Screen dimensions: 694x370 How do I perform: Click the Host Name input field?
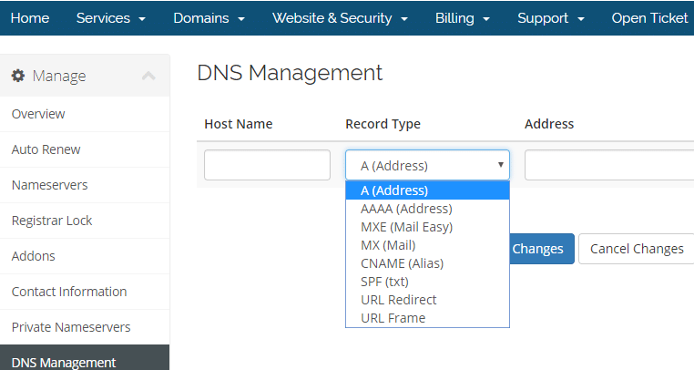point(267,165)
